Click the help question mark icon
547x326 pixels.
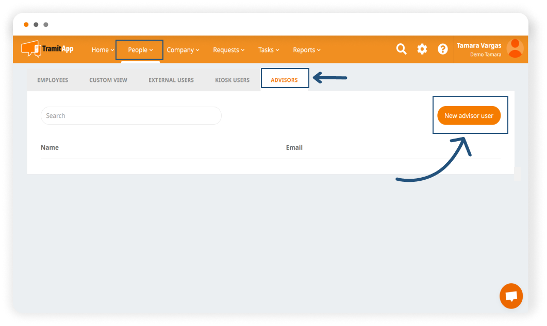coord(443,49)
